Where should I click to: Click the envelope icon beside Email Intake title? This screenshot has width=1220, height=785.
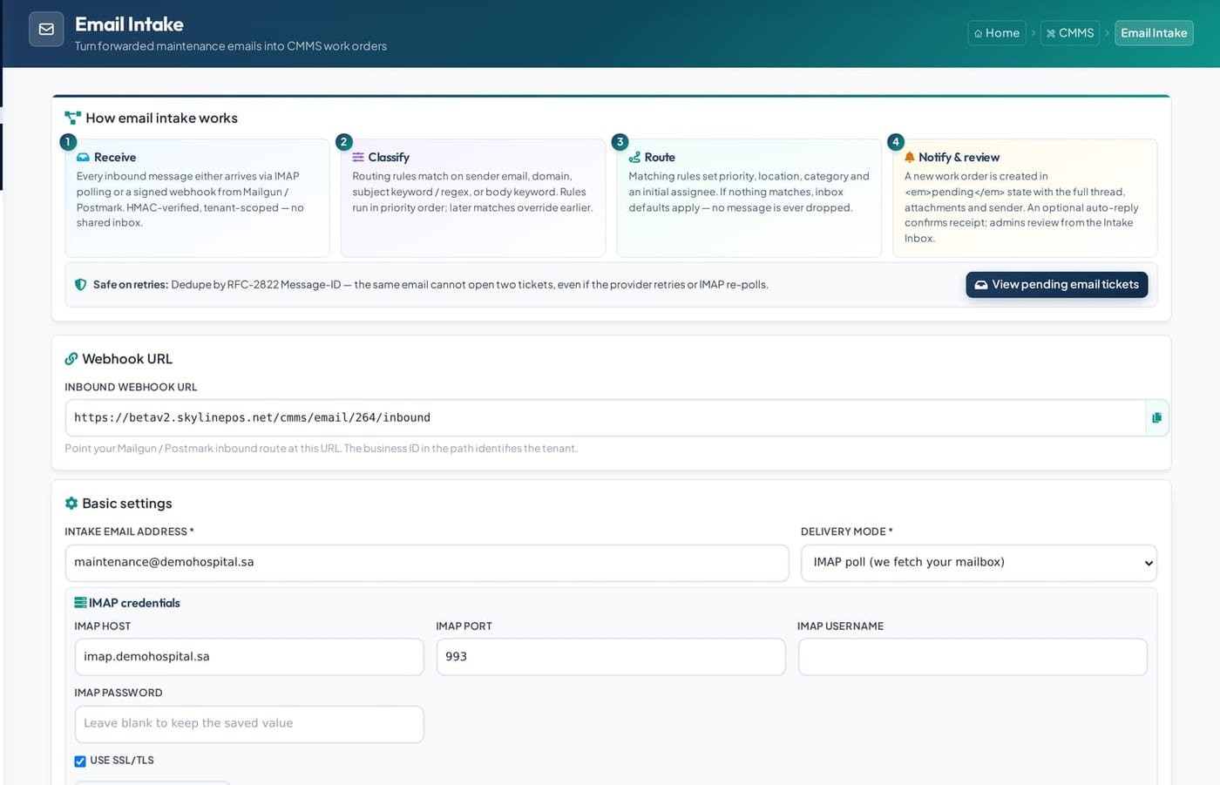(46, 30)
